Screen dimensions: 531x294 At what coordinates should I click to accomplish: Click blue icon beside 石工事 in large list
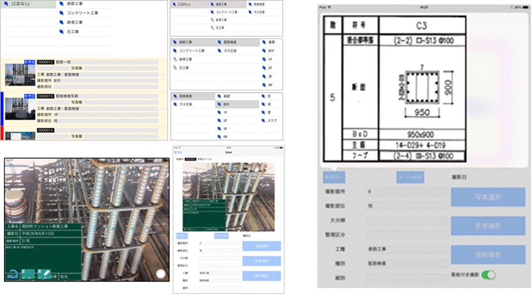coord(62,32)
